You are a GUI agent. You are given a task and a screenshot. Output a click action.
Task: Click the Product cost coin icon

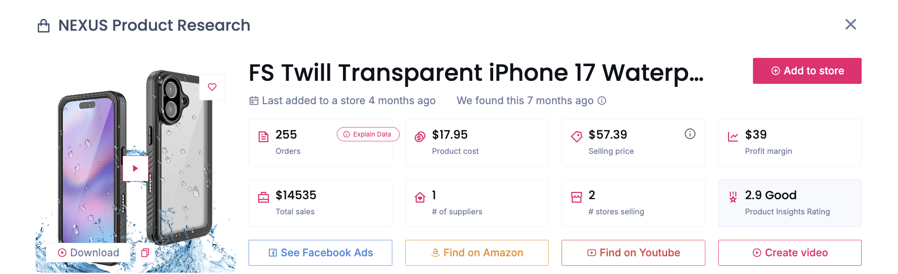420,137
